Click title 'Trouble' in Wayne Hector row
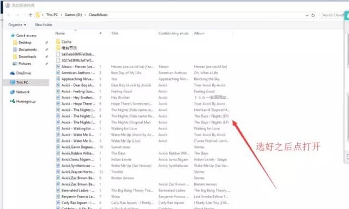Image resolution: width=349 pixels, height=209 pixels. click(117, 172)
